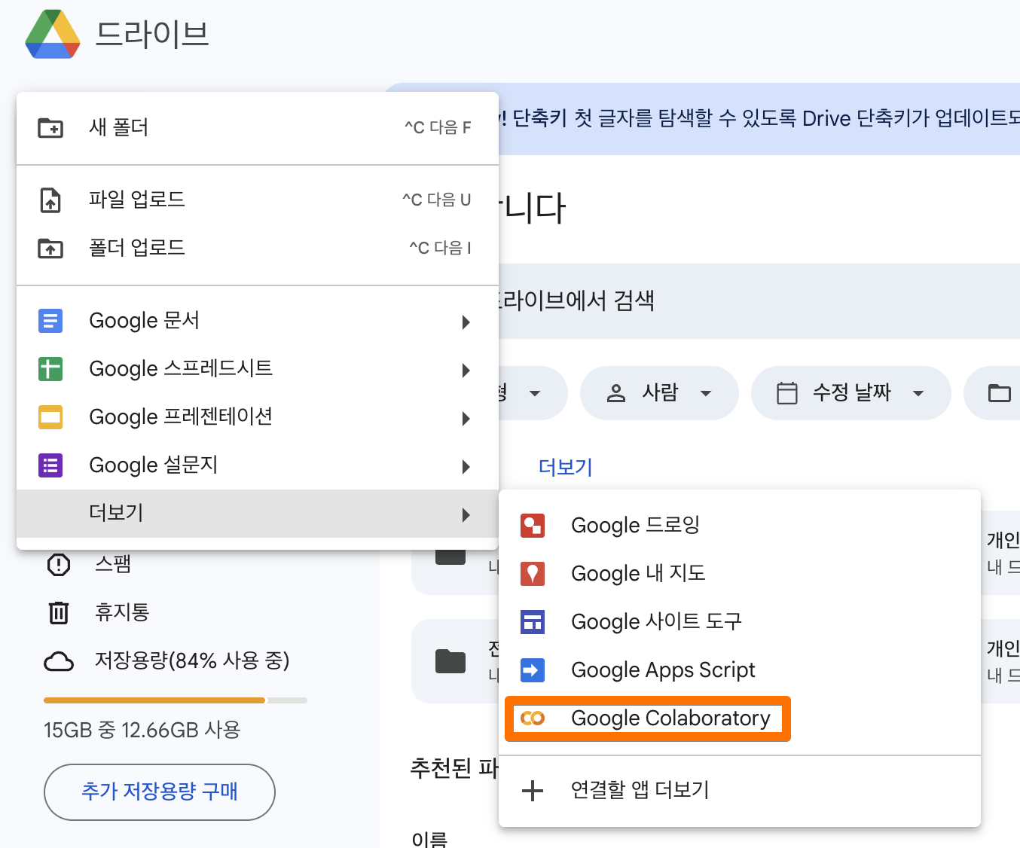Select Google 사이트 도구 in submenu

pyautogui.click(x=740, y=622)
